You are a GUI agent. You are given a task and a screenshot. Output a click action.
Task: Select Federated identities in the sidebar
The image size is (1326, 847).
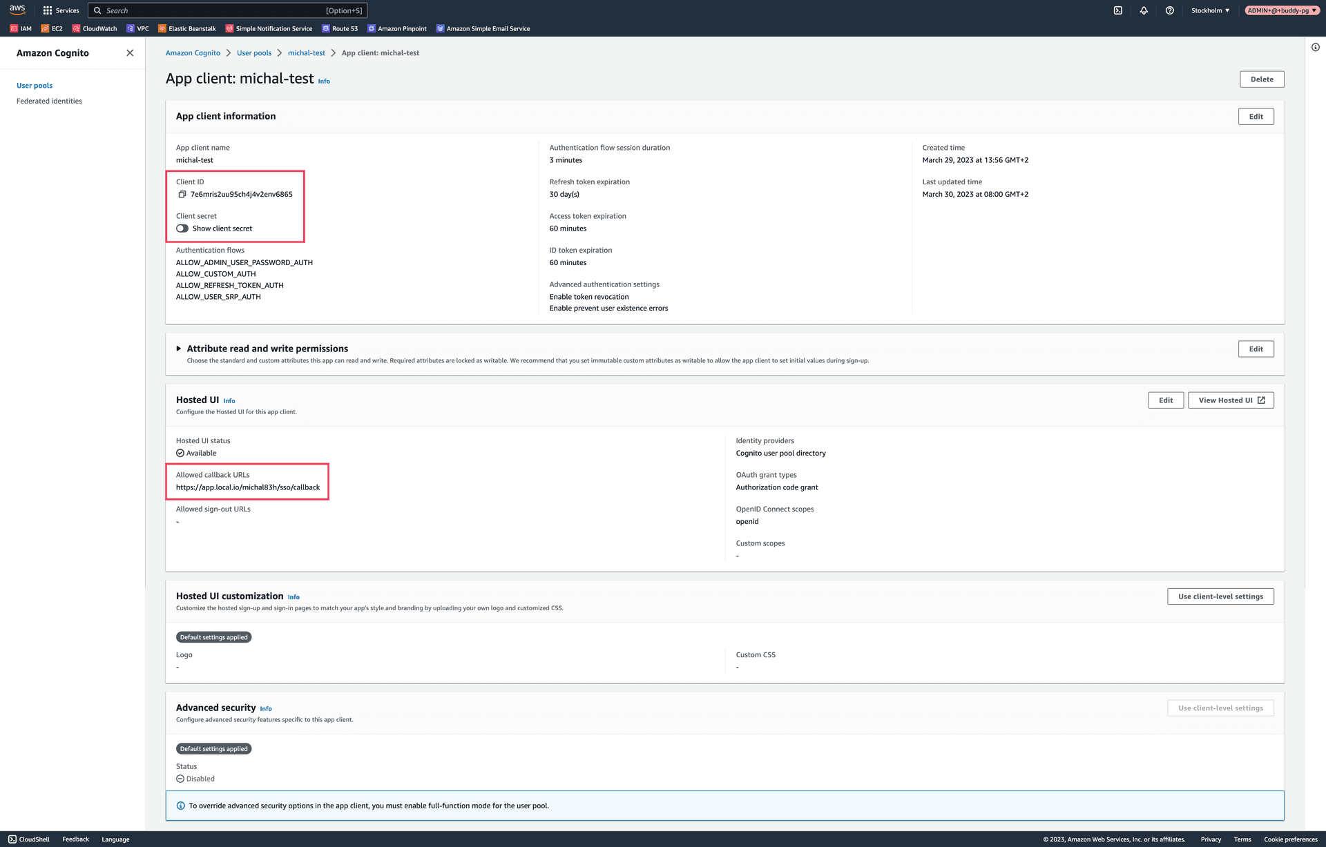[49, 101]
